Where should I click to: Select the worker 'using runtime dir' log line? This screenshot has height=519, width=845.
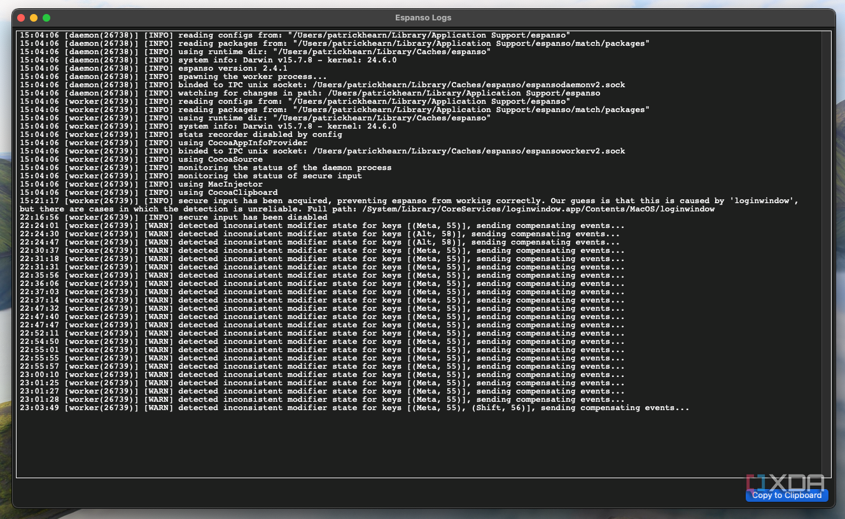(x=255, y=118)
